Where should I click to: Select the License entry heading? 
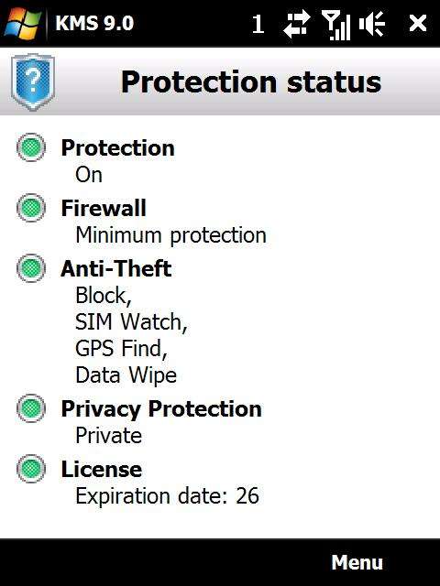click(x=102, y=469)
